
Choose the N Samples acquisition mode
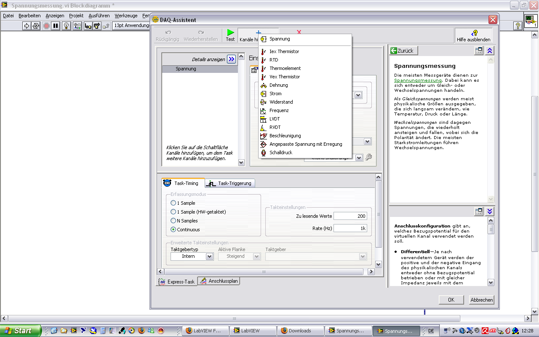click(x=173, y=221)
